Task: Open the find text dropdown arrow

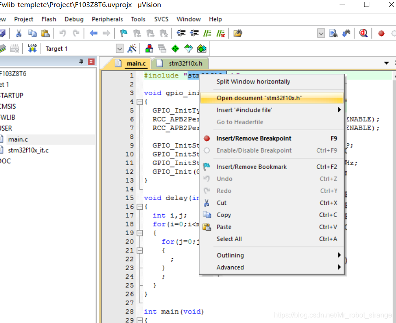Action: point(321,33)
